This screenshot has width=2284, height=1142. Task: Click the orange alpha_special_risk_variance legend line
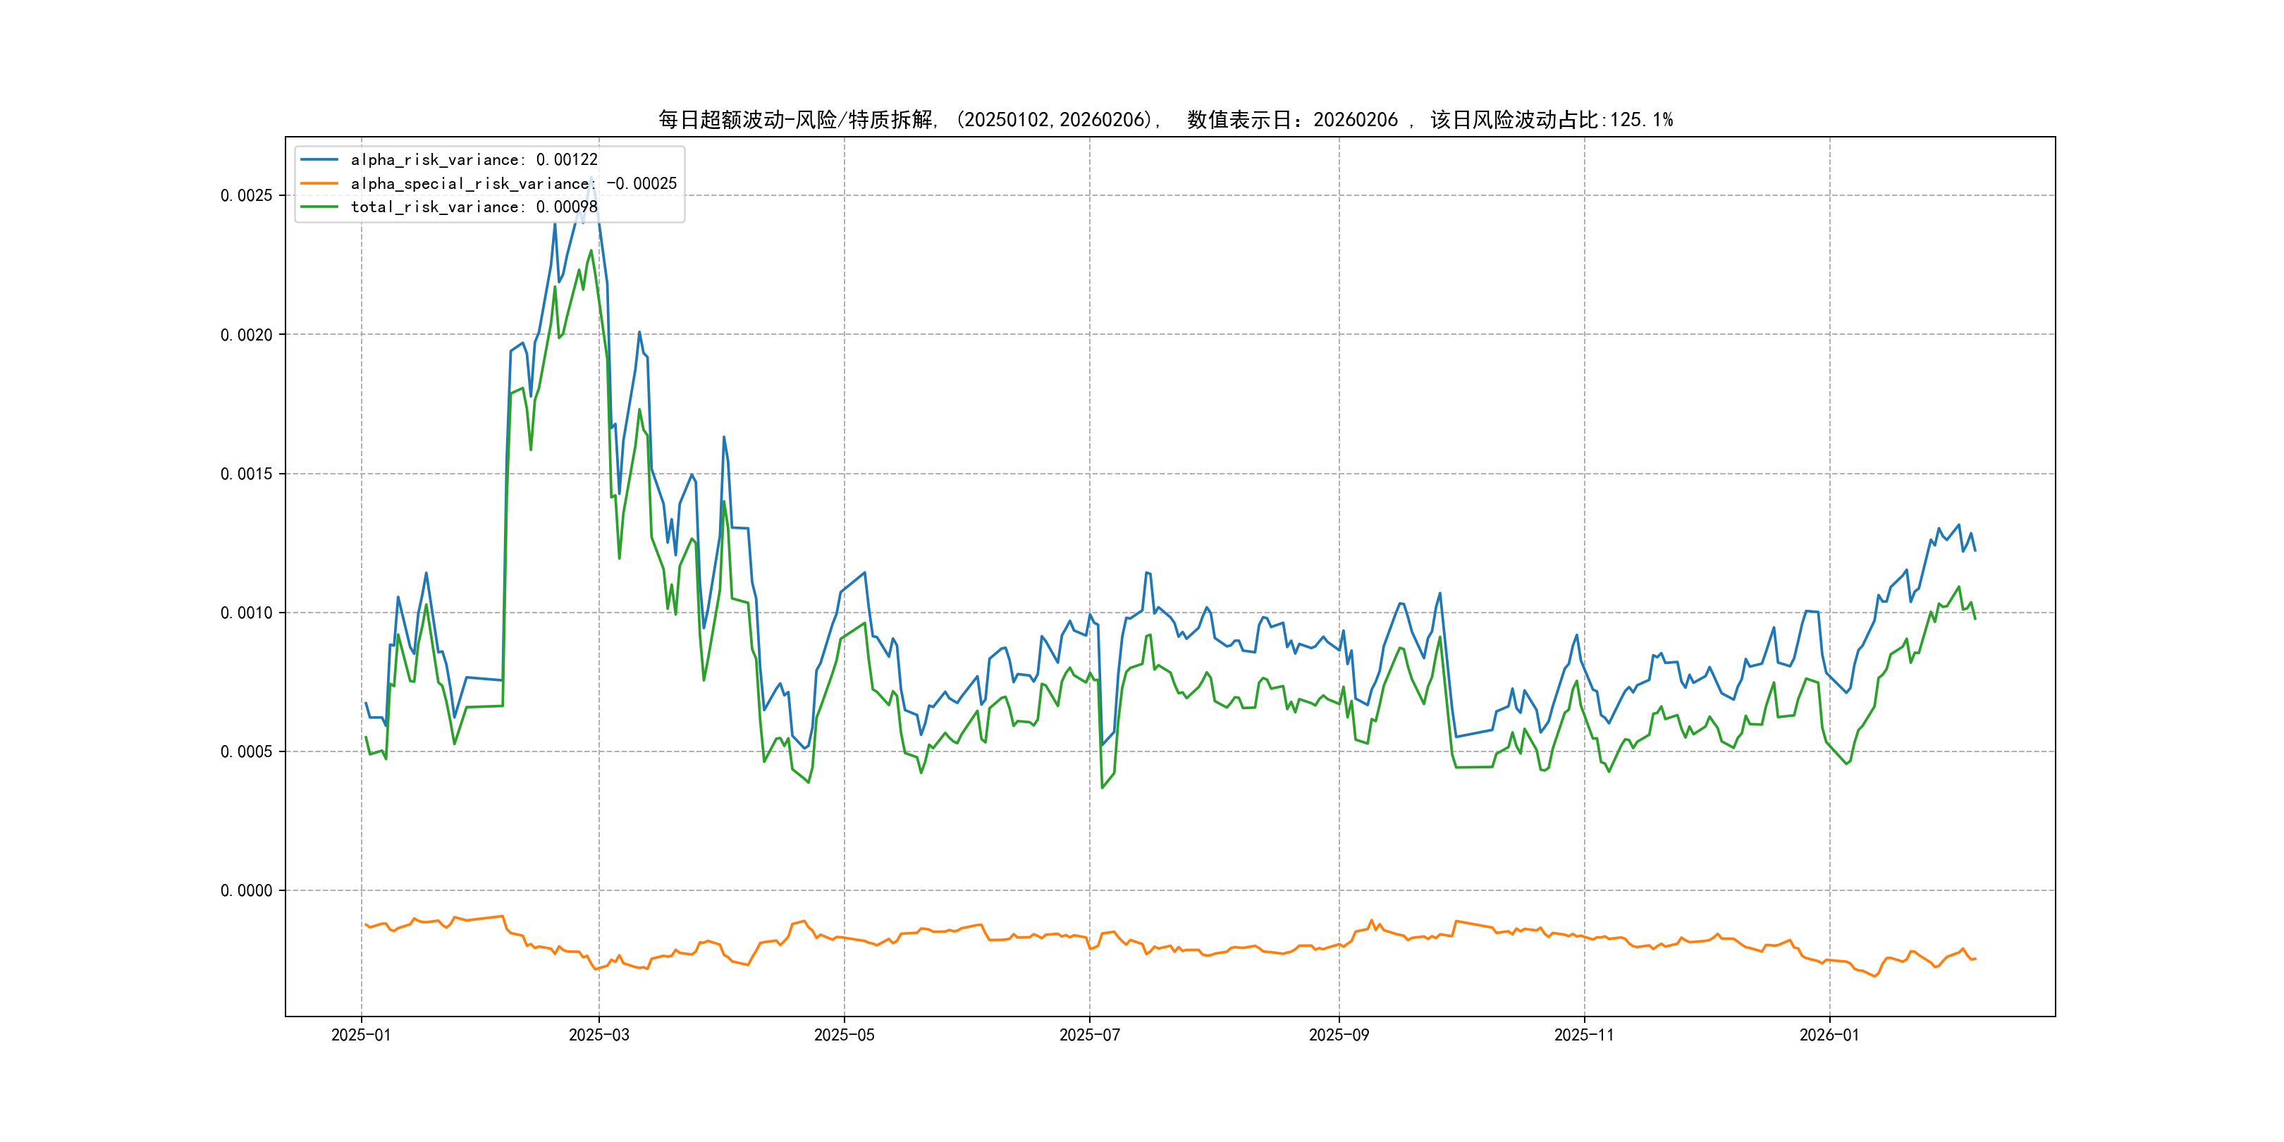(319, 183)
